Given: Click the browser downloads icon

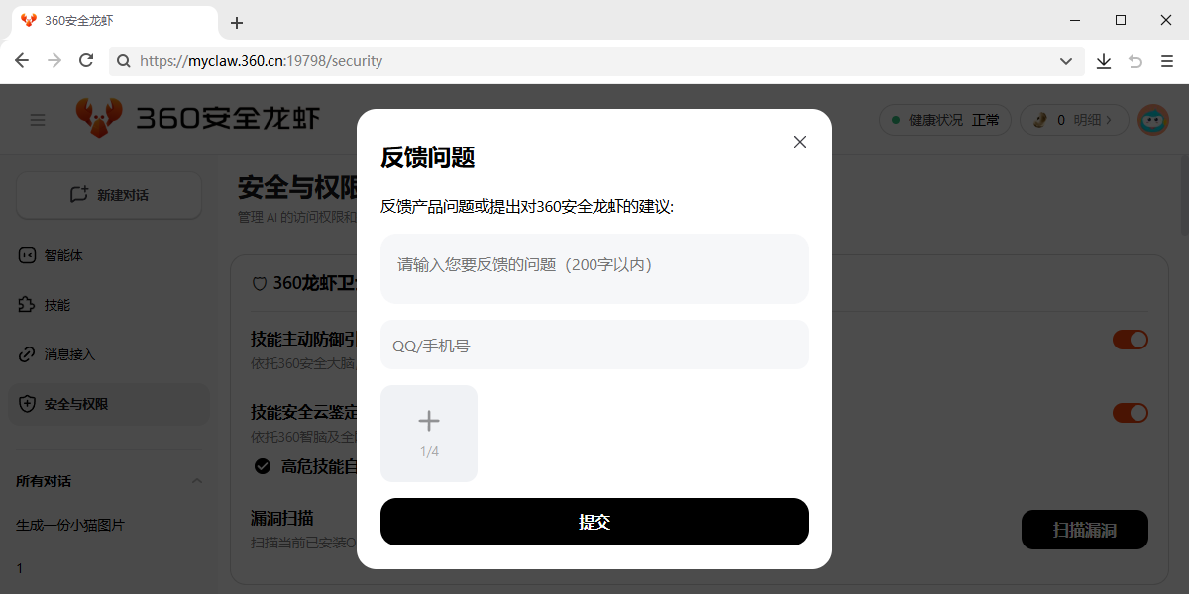Looking at the screenshot, I should click(x=1104, y=61).
